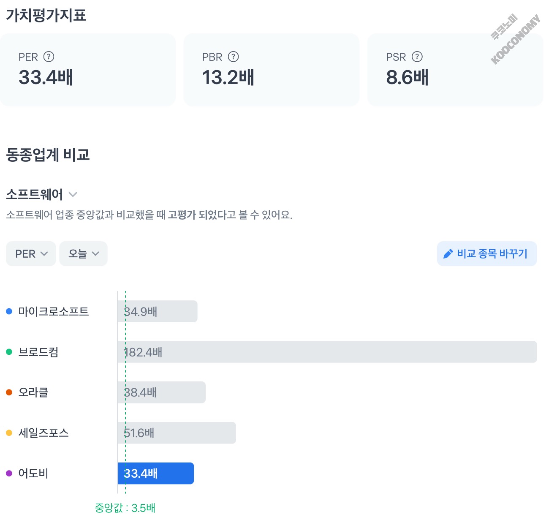Click the purple dot beside 어도비
549x517 pixels.
(x=9, y=473)
